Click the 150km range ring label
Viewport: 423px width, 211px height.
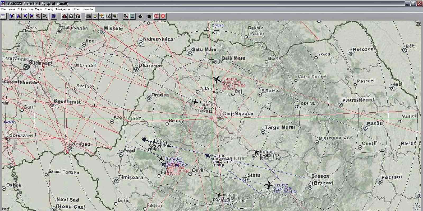pyautogui.click(x=216, y=33)
